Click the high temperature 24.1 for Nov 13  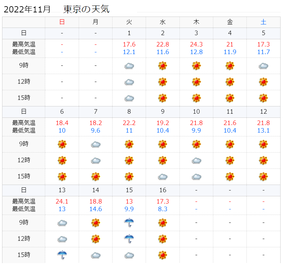pyautogui.click(x=62, y=201)
